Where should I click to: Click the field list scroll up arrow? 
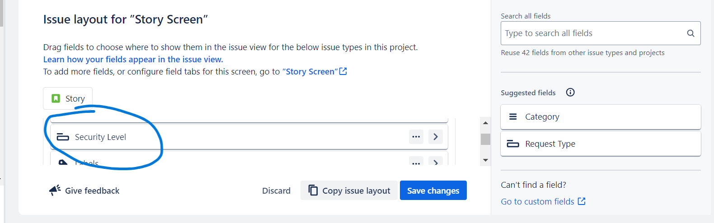(485, 123)
